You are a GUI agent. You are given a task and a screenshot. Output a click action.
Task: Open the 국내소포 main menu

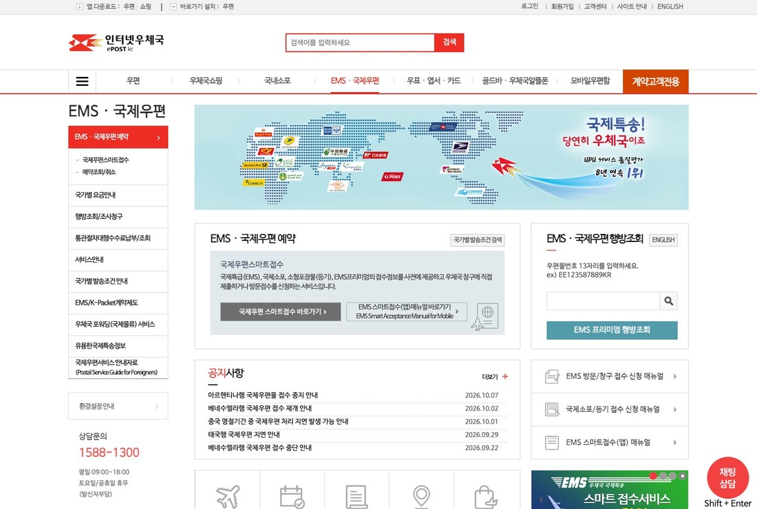(x=277, y=80)
